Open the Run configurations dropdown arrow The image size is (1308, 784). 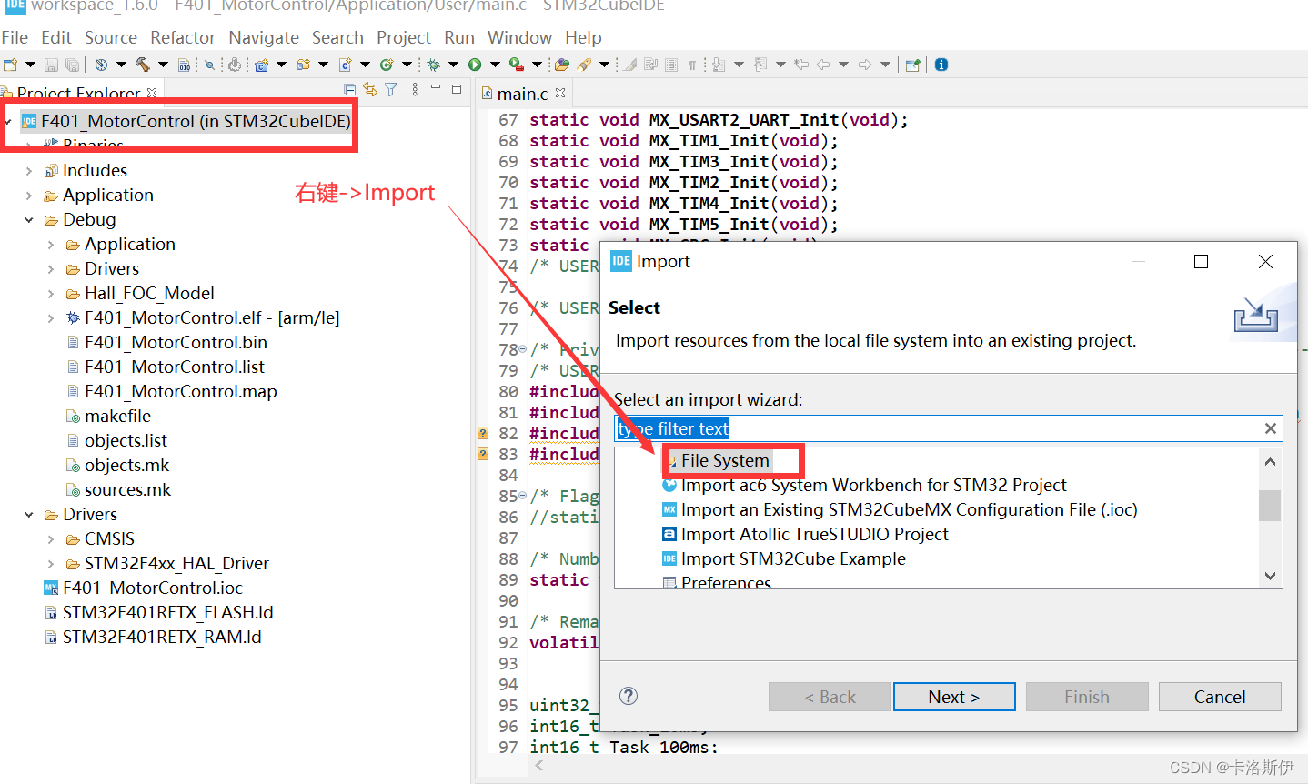point(495,65)
